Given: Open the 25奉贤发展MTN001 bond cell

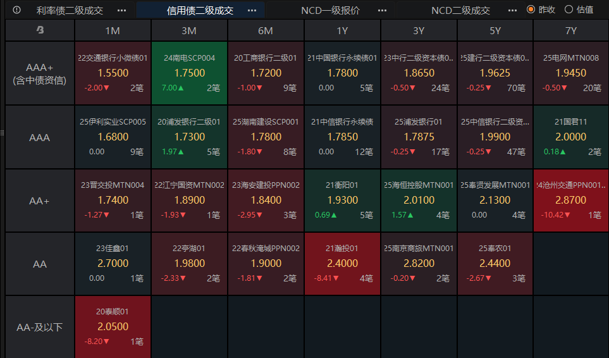Looking at the screenshot, I should coord(495,201).
